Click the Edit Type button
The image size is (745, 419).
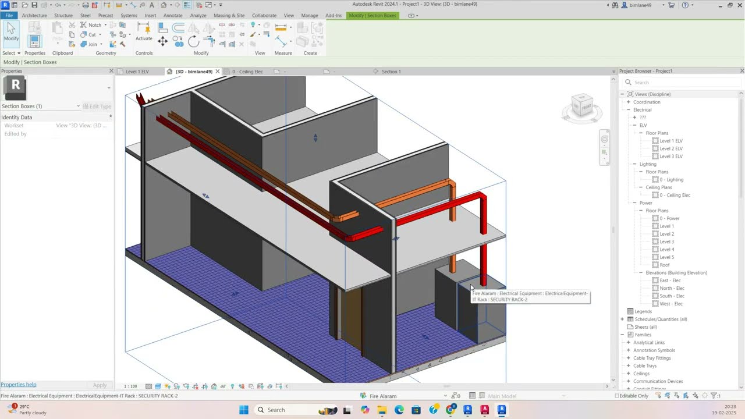[97, 106]
